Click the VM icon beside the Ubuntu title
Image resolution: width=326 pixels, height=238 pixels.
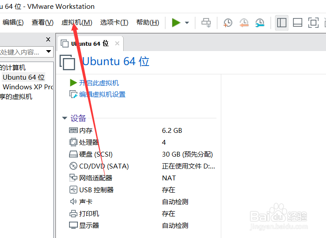coord(67,62)
